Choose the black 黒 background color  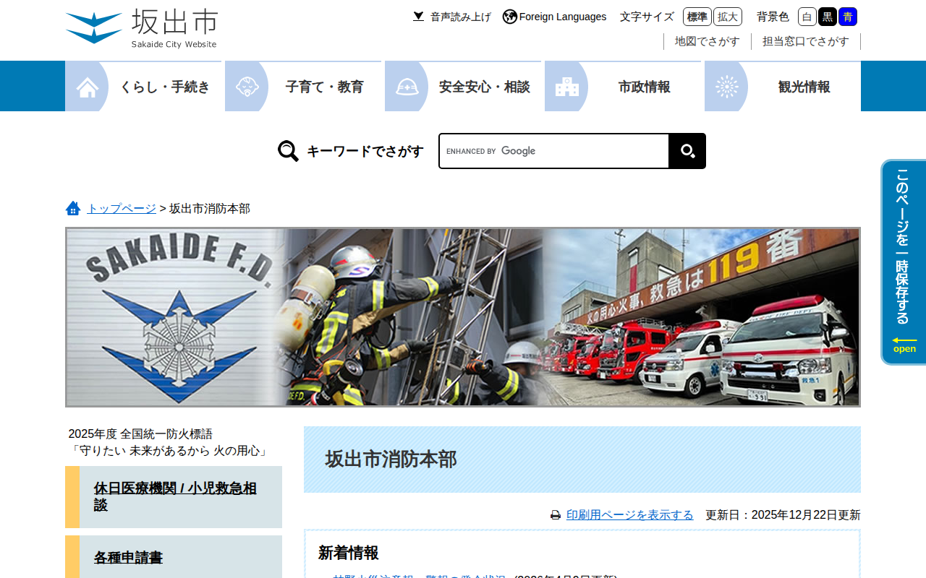point(828,17)
